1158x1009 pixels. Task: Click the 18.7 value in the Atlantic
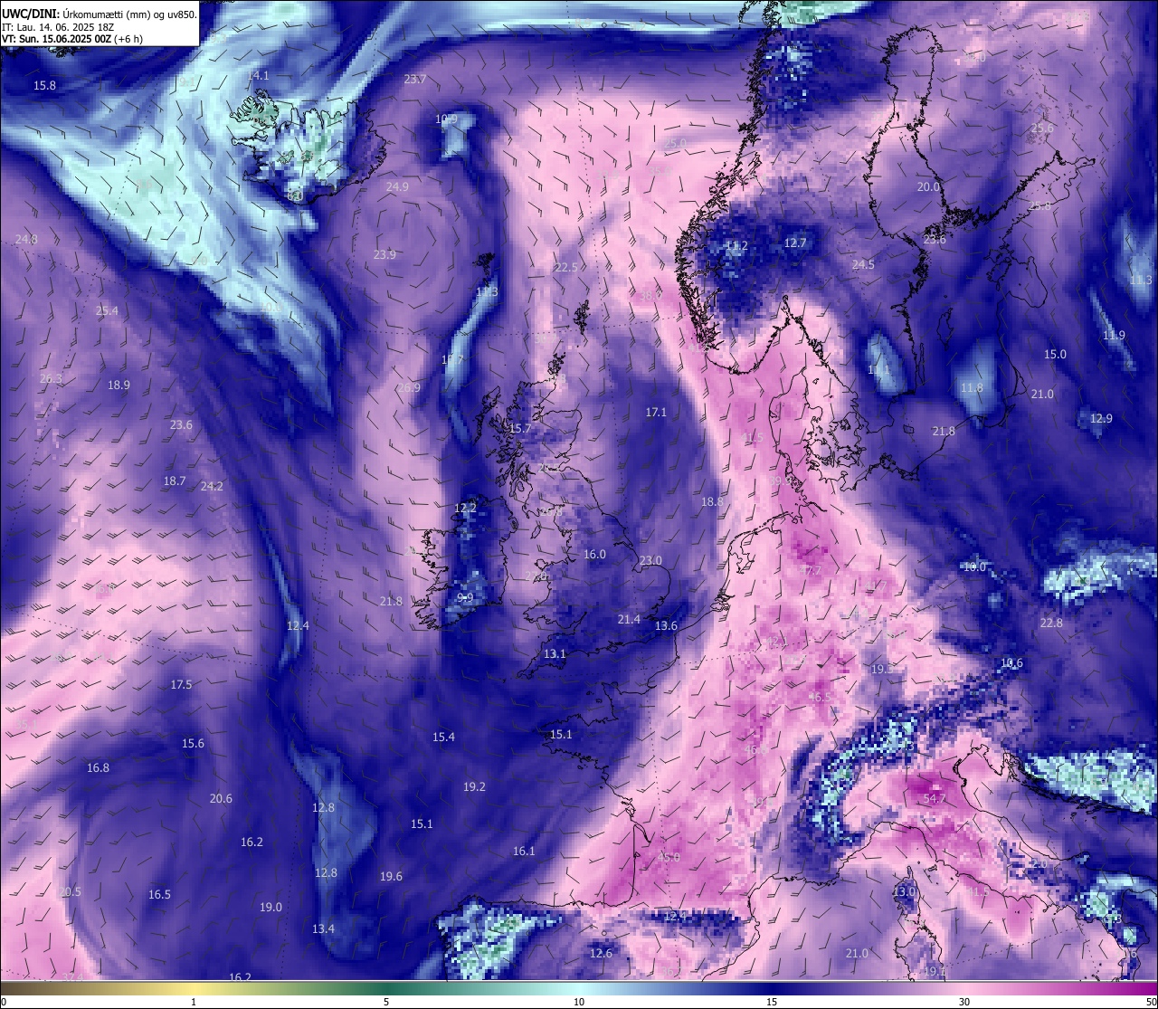coord(175,481)
